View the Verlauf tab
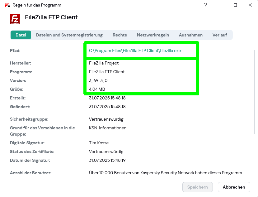Image resolution: width=258 pixels, height=197 pixels. [x=220, y=35]
